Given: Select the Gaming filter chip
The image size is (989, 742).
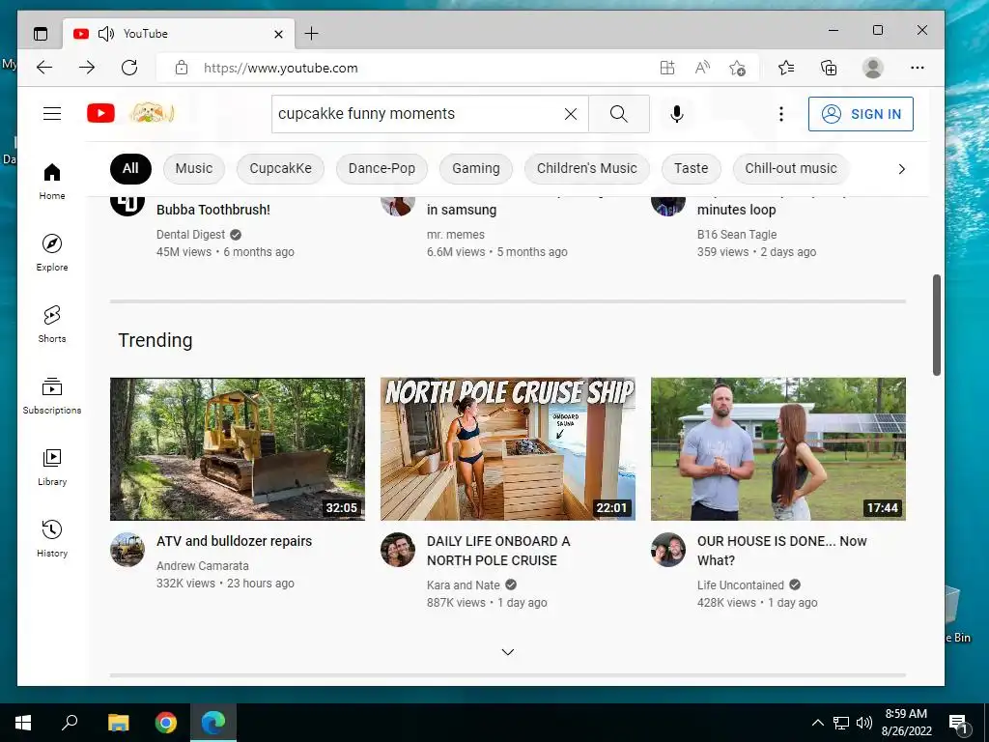Looking at the screenshot, I should click(475, 168).
